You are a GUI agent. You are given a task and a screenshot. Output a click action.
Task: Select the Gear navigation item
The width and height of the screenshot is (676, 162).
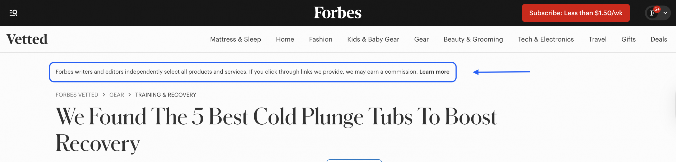(421, 39)
